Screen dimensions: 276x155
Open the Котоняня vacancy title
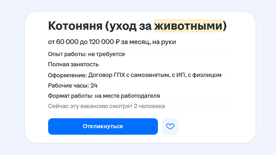pos(75,26)
